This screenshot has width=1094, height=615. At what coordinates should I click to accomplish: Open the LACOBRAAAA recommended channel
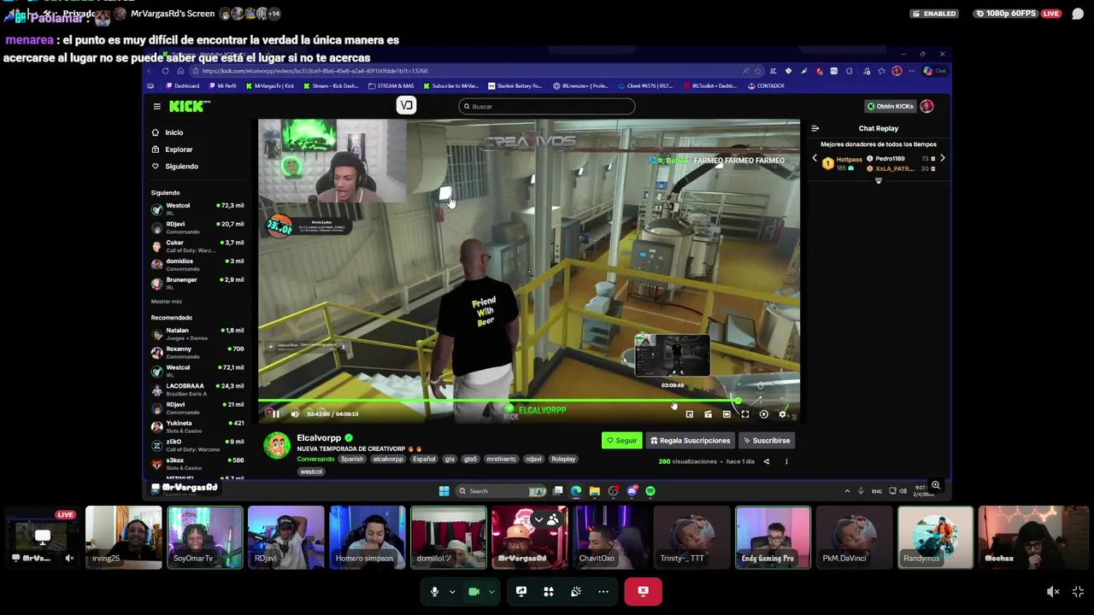[x=198, y=389]
